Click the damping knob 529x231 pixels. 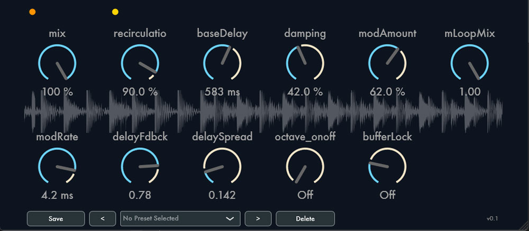point(305,63)
